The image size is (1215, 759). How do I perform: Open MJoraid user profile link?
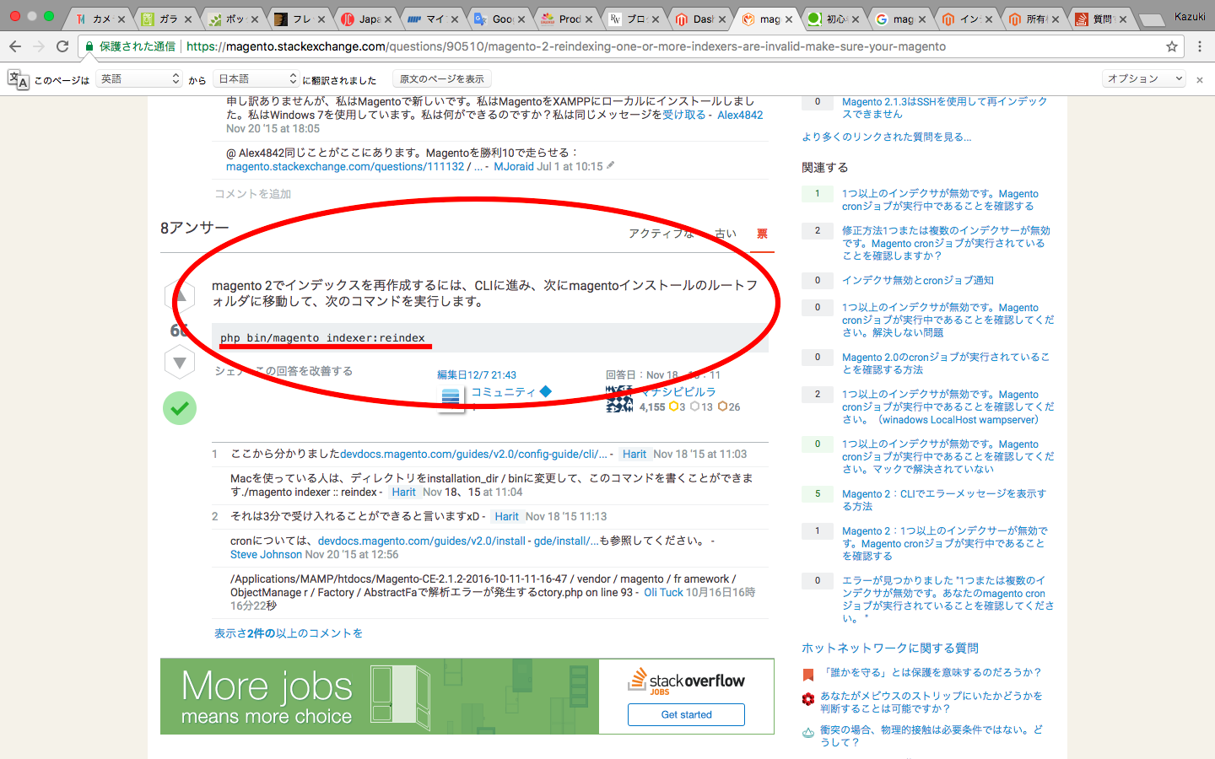(514, 167)
